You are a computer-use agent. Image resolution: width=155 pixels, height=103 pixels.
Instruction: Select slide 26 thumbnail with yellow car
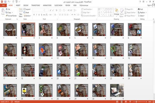[x=28, y=90]
